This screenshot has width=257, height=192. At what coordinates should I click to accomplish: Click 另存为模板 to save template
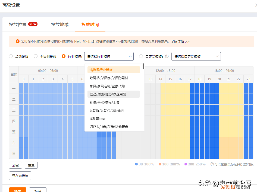point(20,175)
